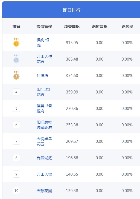140x199 pixels.
Task: Open the 江滨府 property link
Action: [42, 76]
